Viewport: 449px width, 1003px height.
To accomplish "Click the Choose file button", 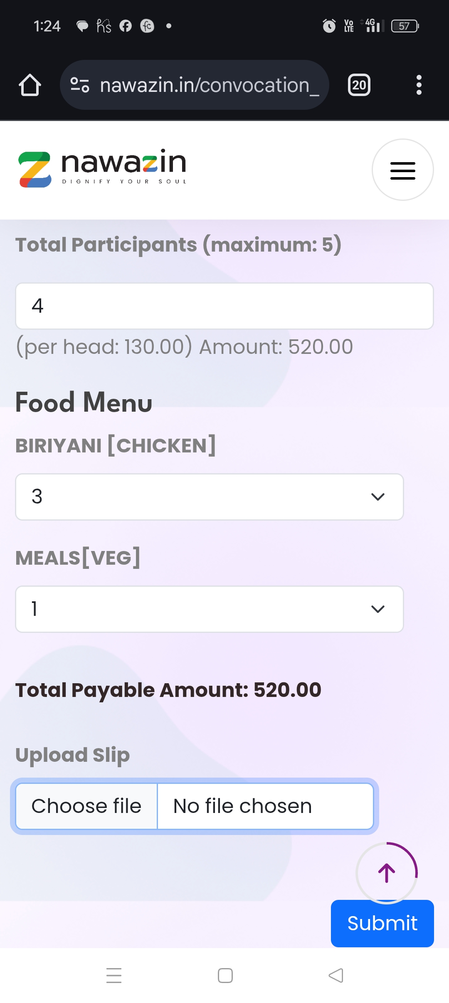I will (86, 806).
